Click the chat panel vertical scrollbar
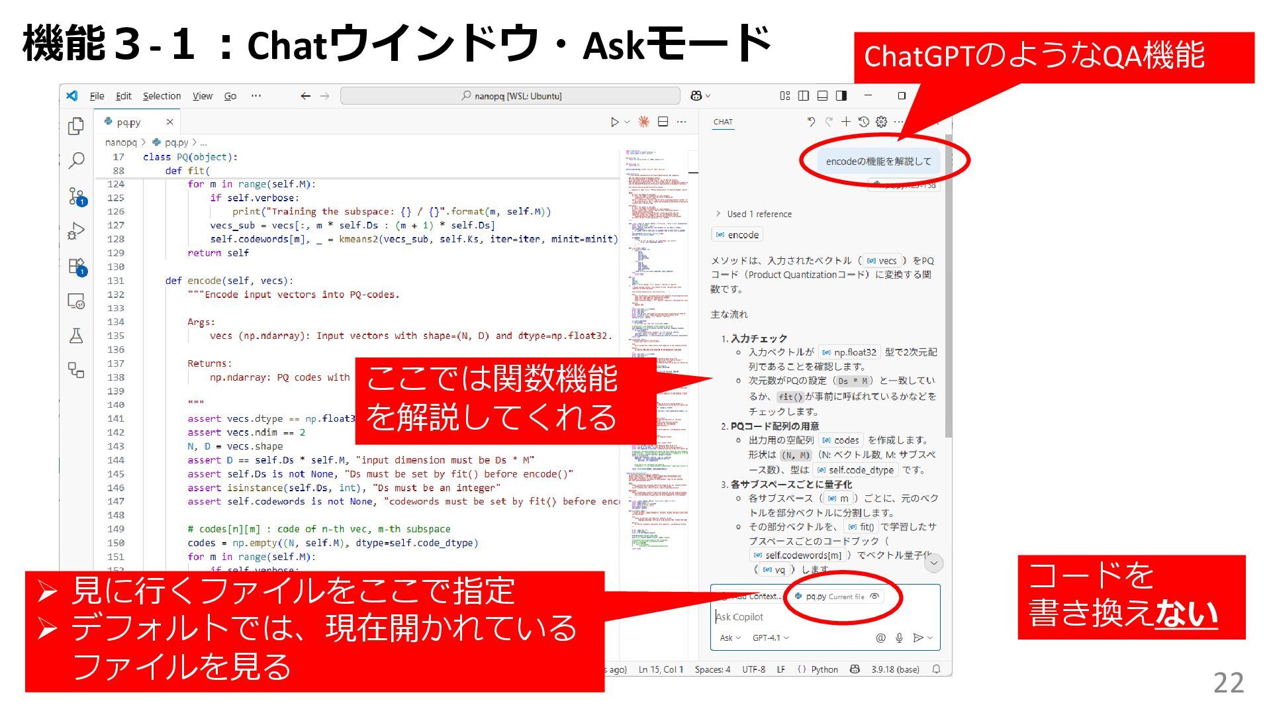 pos(948,285)
